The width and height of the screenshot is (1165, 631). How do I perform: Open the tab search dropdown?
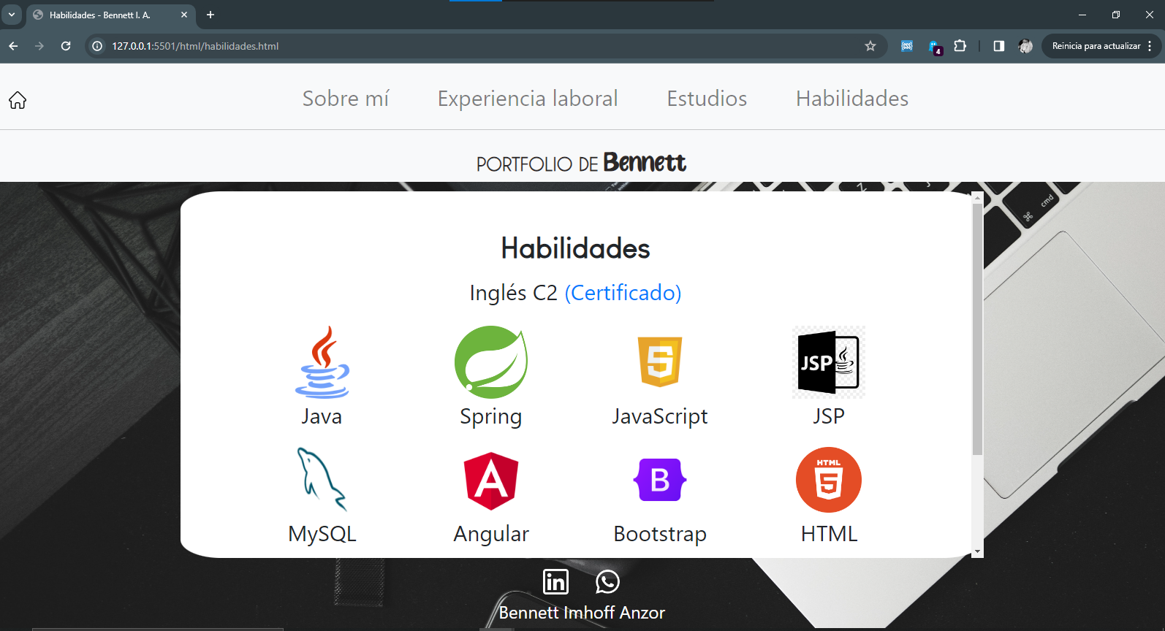[12, 15]
